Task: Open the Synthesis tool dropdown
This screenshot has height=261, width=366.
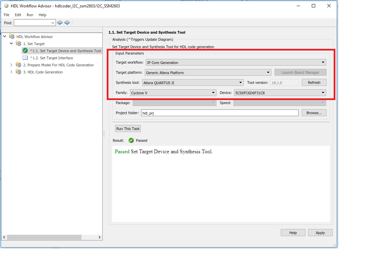Action: (x=193, y=83)
